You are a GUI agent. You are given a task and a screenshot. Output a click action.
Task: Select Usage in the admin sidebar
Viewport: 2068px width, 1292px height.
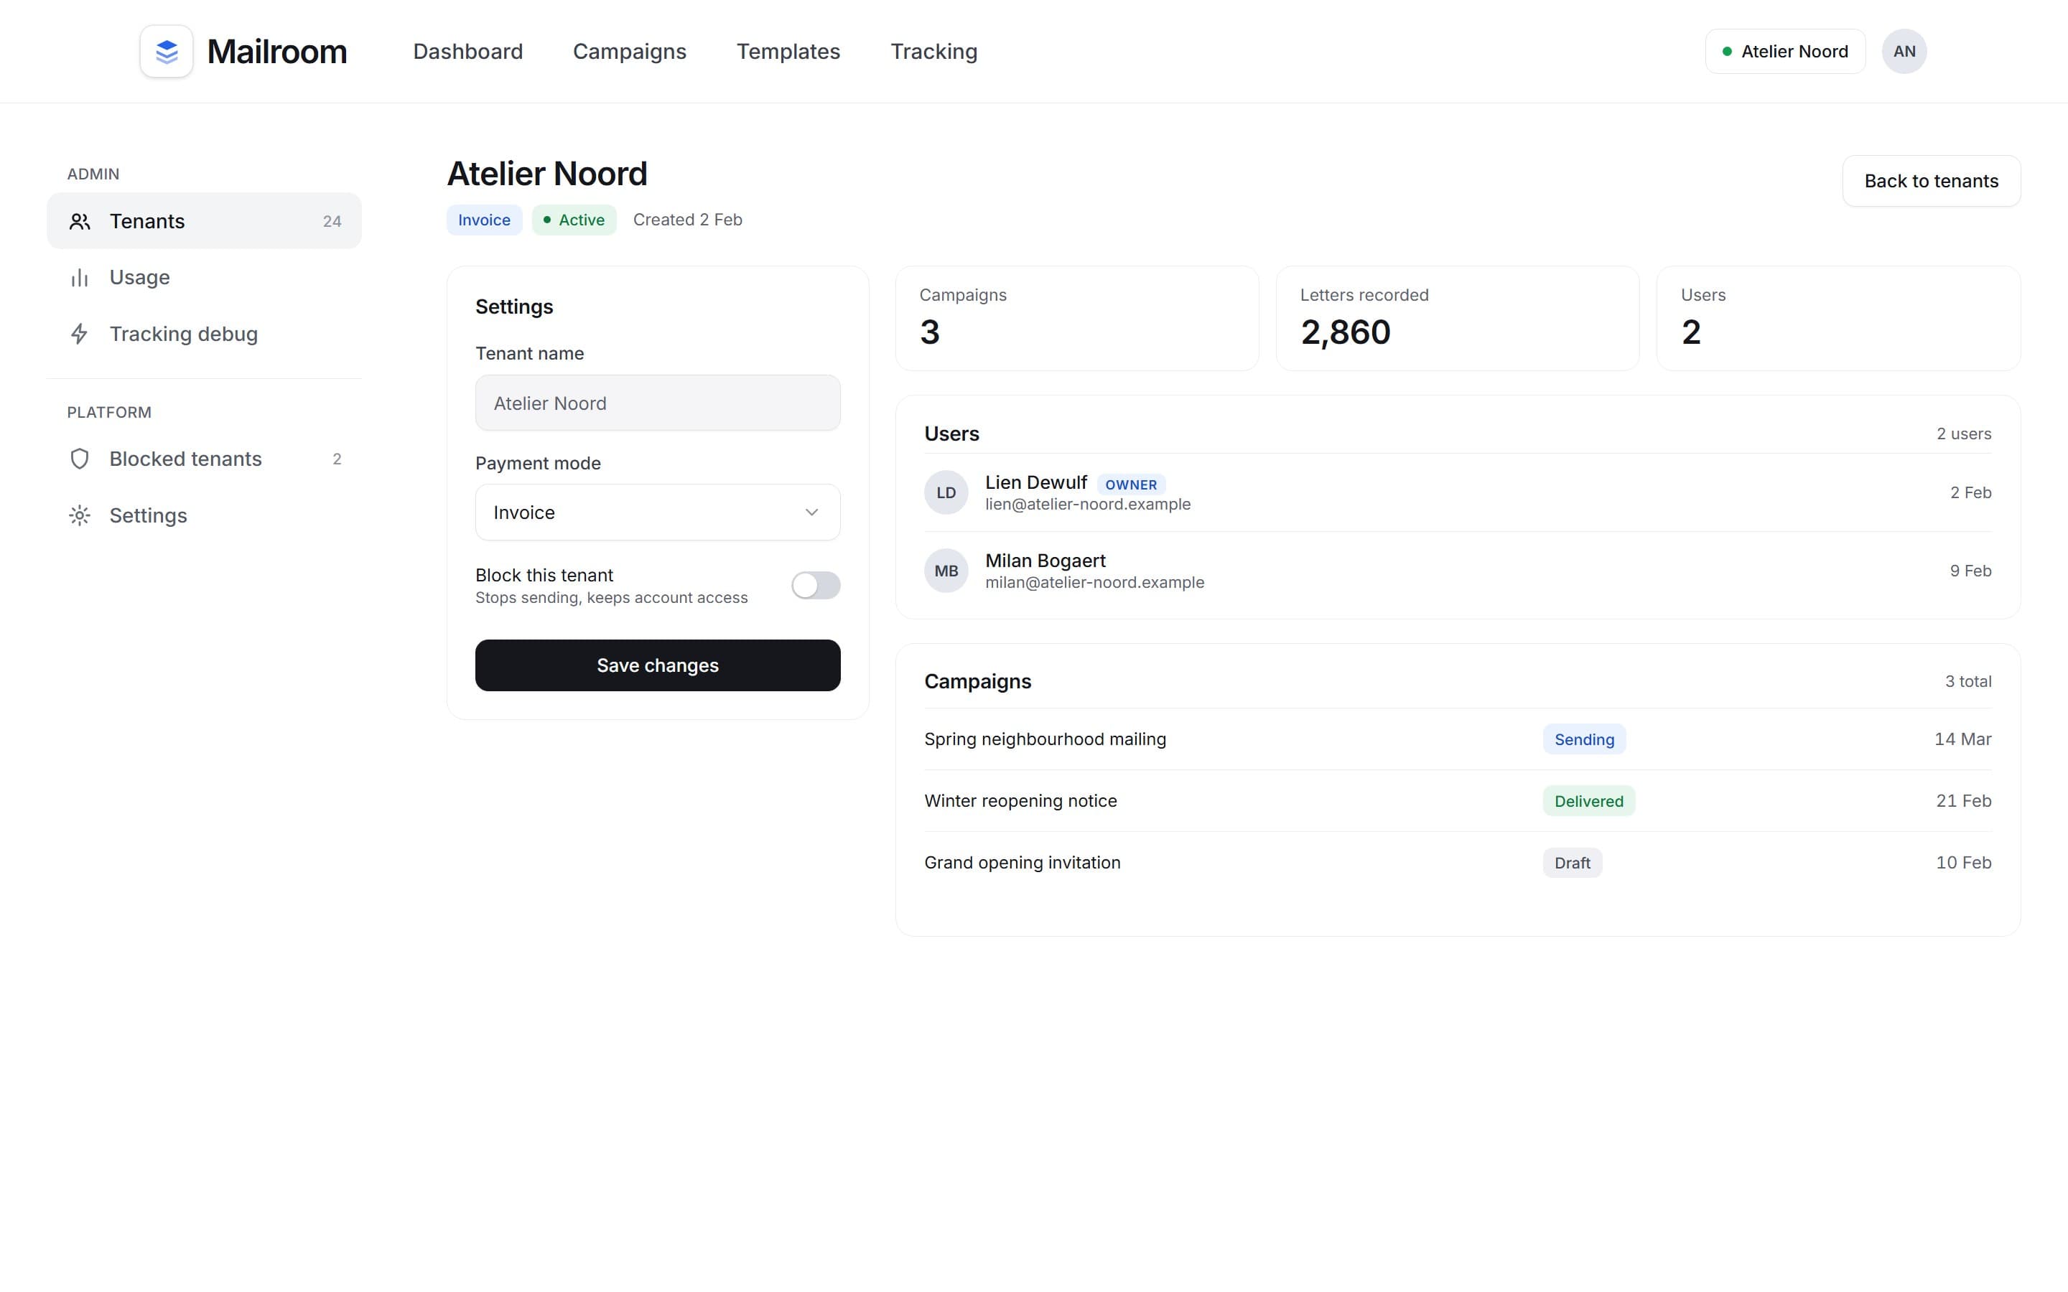pyautogui.click(x=204, y=278)
